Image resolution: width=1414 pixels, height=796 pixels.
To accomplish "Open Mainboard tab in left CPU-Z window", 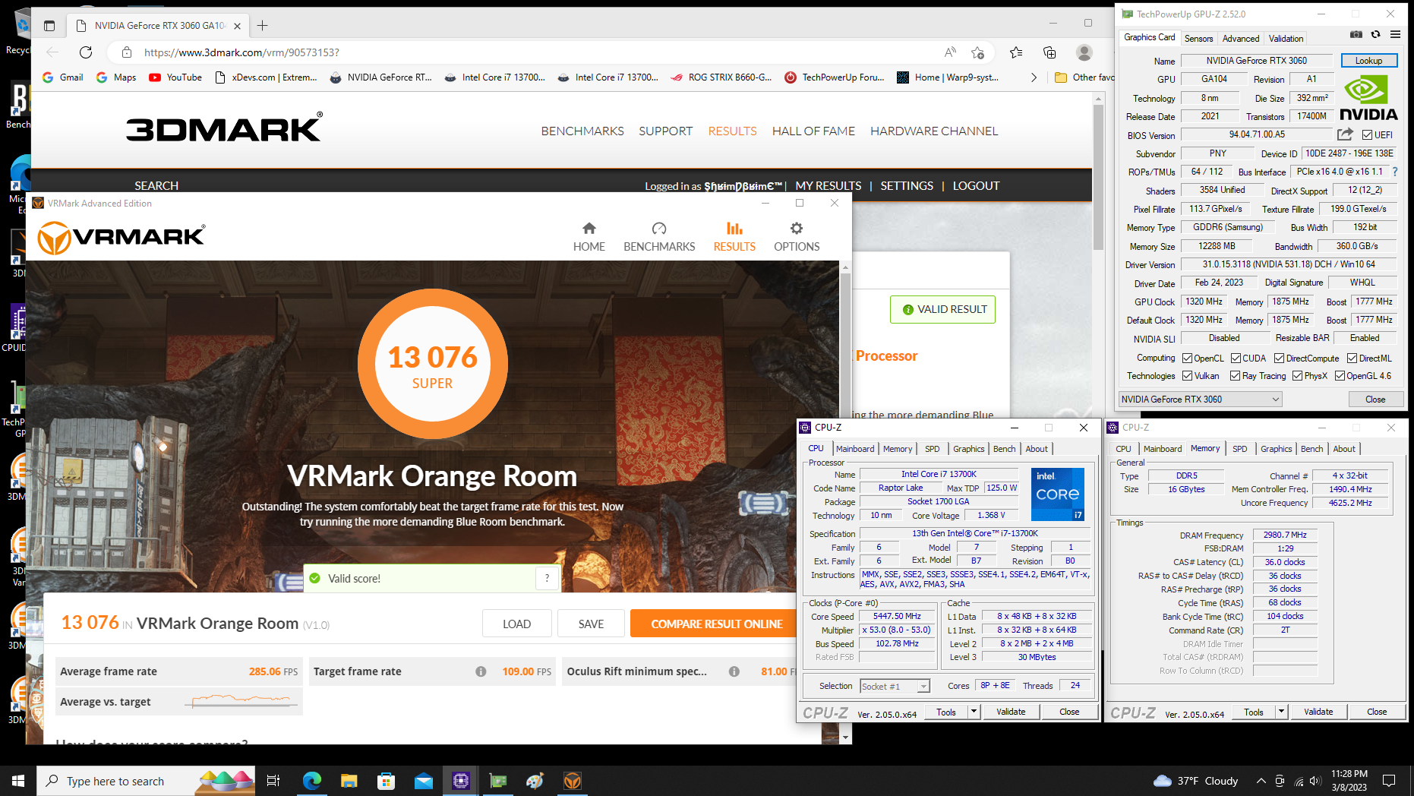I will click(855, 449).
